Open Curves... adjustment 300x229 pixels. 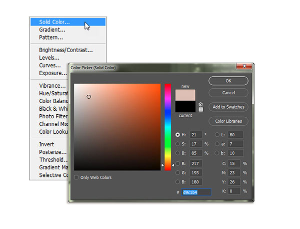point(49,66)
